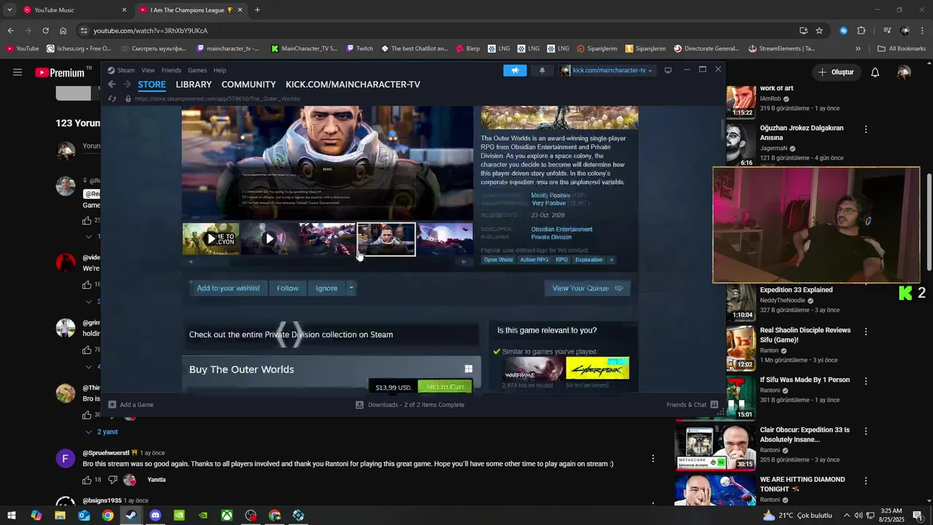Screen dimensions: 933x525
Task: Open more options for Real Shaolin Disciple video
Action: tap(866, 331)
